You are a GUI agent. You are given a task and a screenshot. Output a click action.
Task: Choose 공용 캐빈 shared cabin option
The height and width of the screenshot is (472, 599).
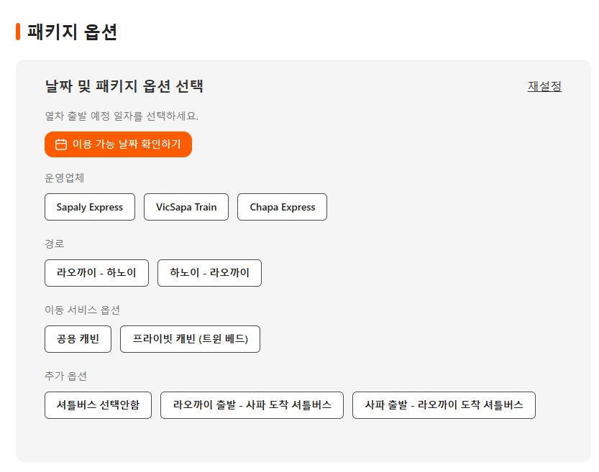(x=78, y=339)
